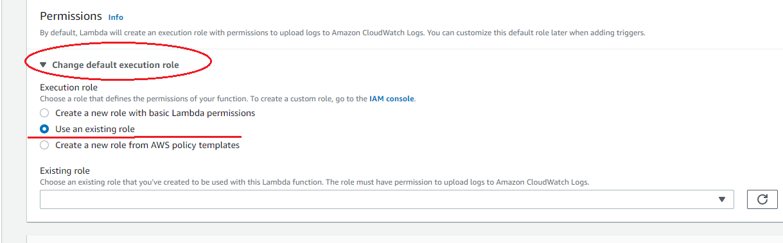Click the dropdown arrow in Existing role field
The width and height of the screenshot is (783, 243).
tap(722, 200)
